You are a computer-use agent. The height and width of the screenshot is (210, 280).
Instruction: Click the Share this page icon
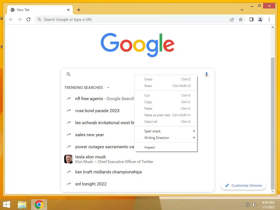(232, 19)
